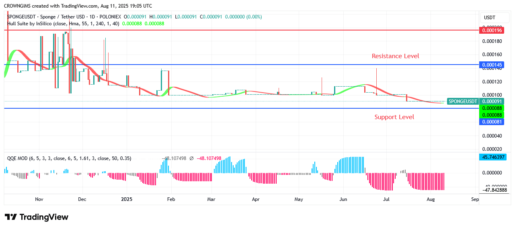Click the 0.000000 QQE zero axis label
This screenshot has height=229, width=515.
point(492,173)
